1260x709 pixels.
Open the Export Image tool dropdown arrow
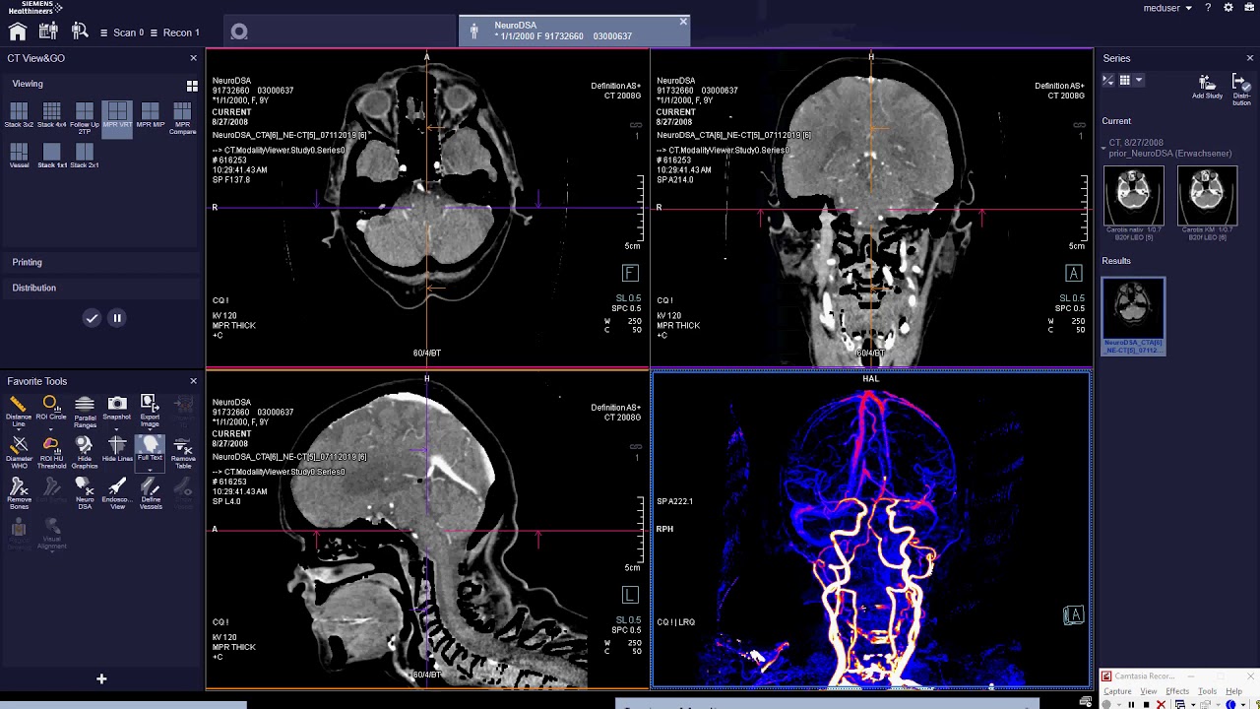click(150, 428)
